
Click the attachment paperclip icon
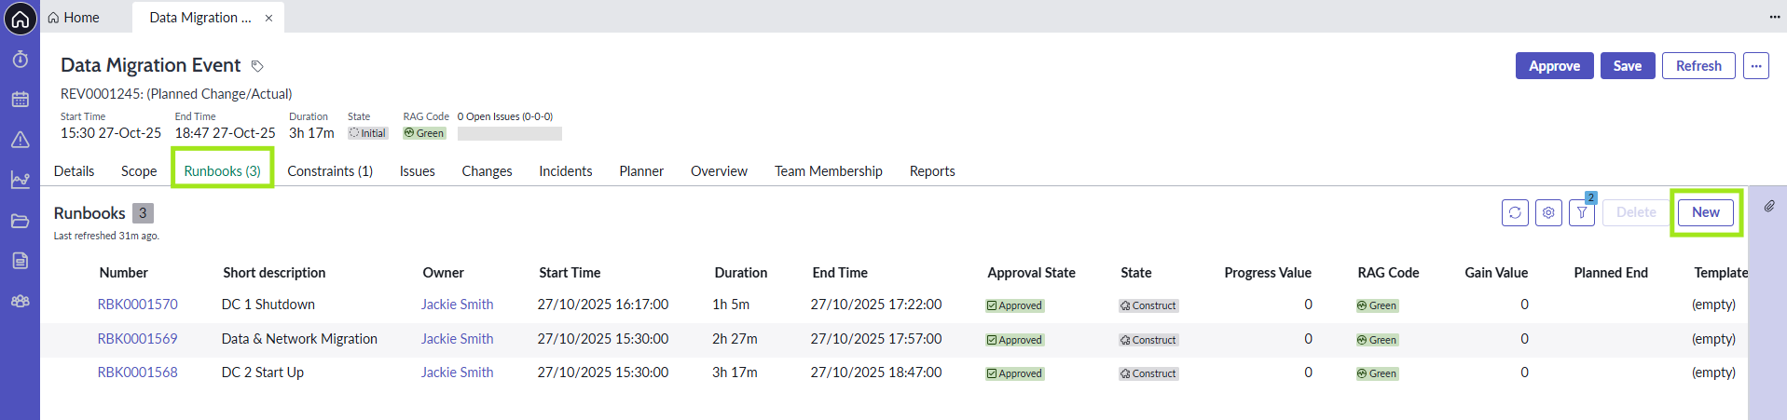pyautogui.click(x=1769, y=206)
